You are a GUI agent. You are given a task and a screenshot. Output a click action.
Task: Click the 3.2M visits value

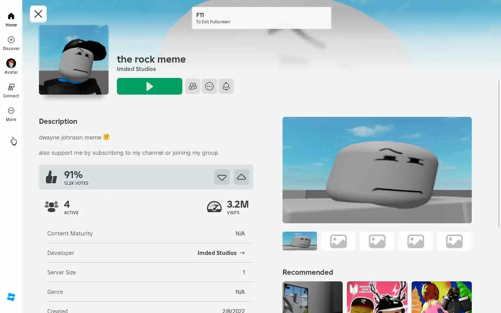coord(238,204)
